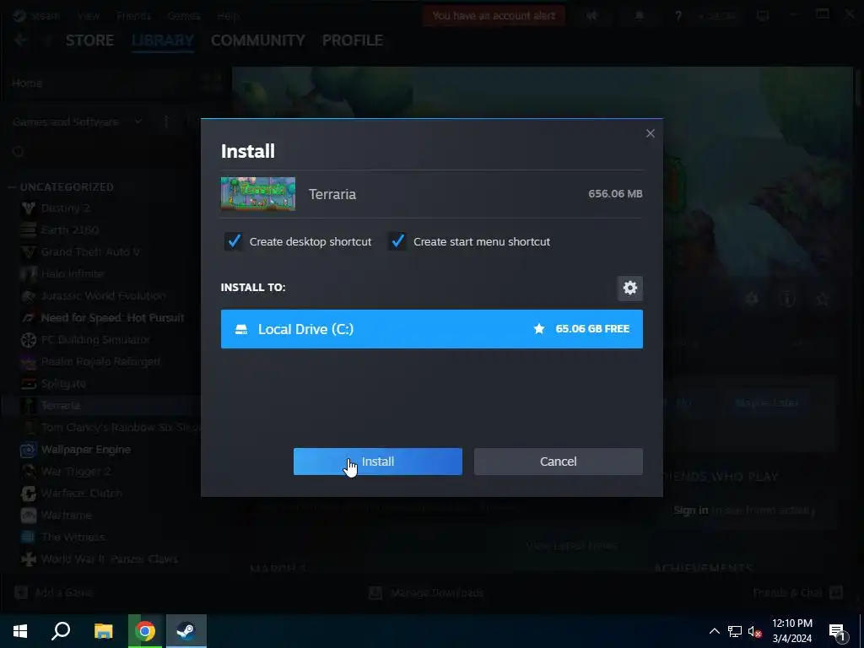Open File Explorer from taskbar

(x=103, y=631)
